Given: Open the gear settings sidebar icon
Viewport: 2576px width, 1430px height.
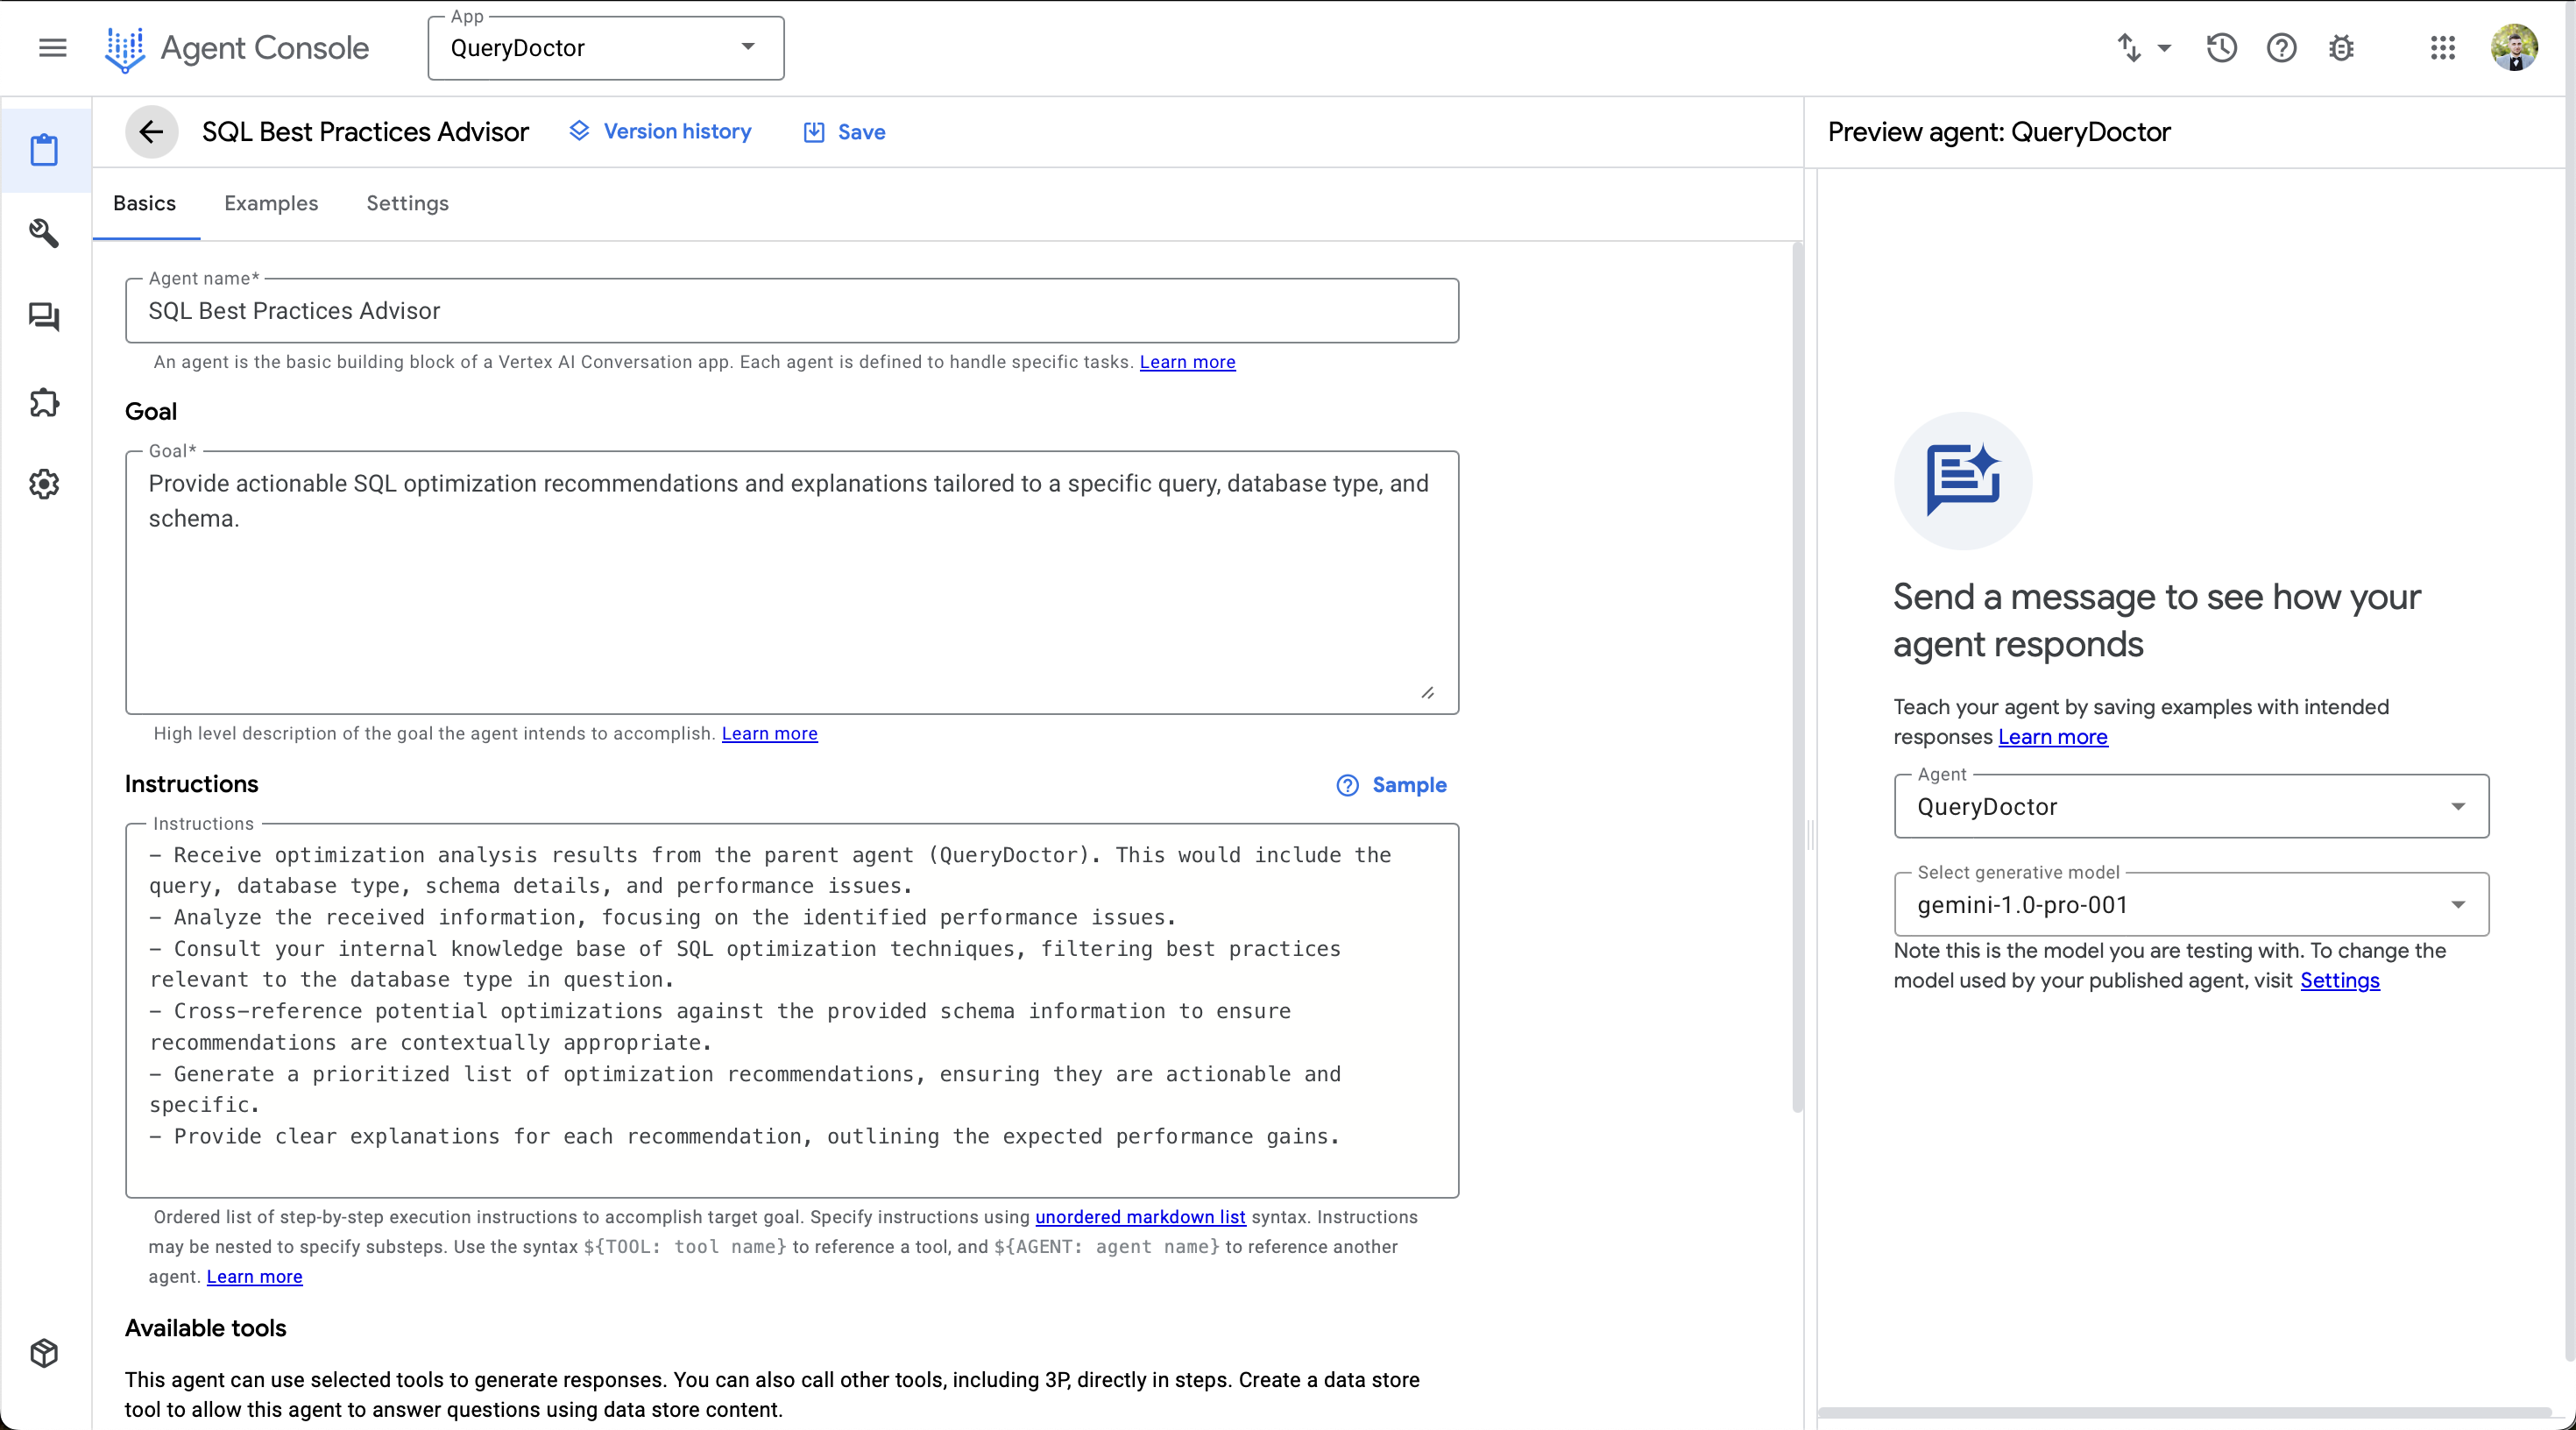Looking at the screenshot, I should [x=44, y=484].
